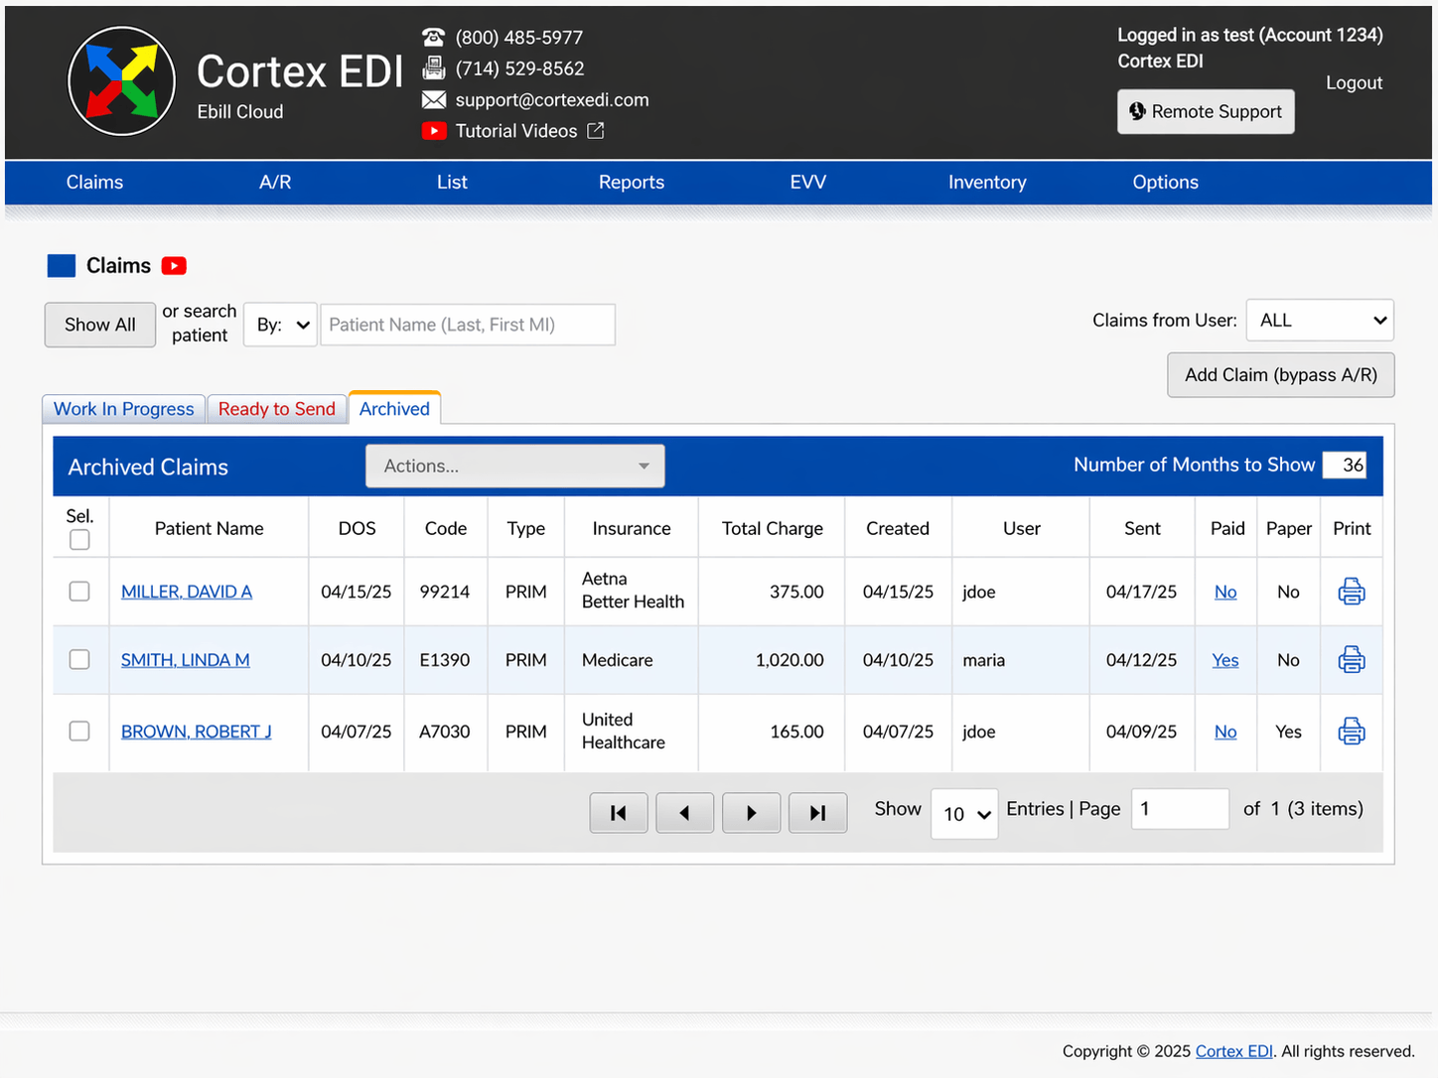Switch to the Work In Progress tab
The width and height of the screenshot is (1438, 1078).
[124, 409]
